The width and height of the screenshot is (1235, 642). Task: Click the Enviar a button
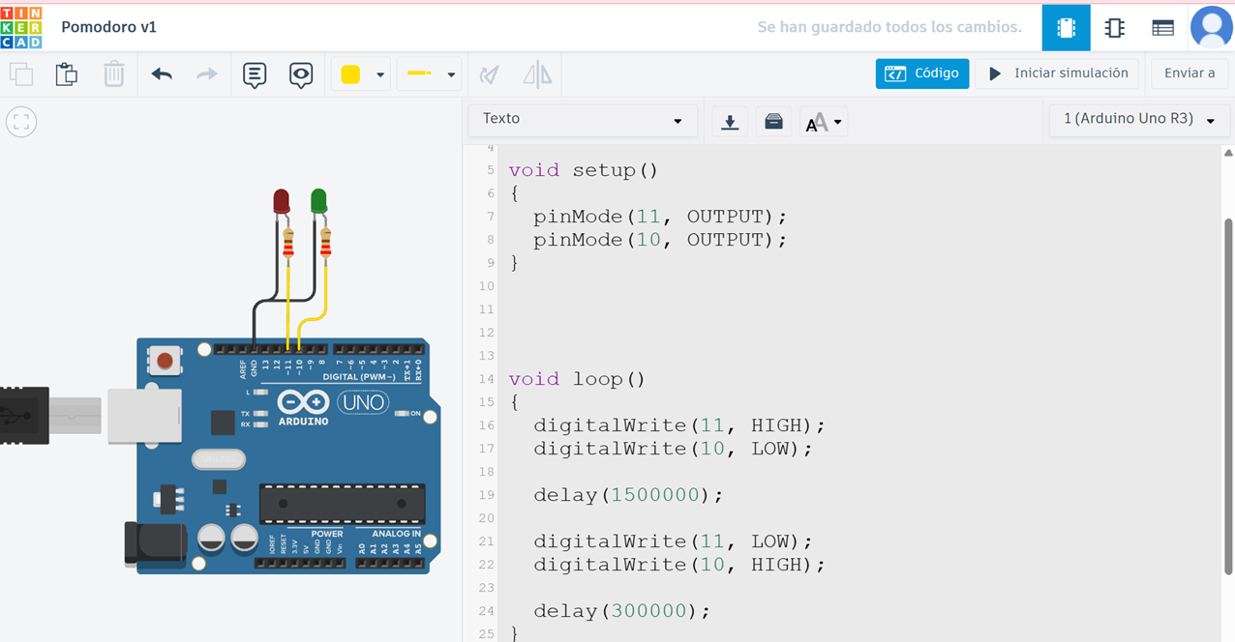tap(1189, 73)
